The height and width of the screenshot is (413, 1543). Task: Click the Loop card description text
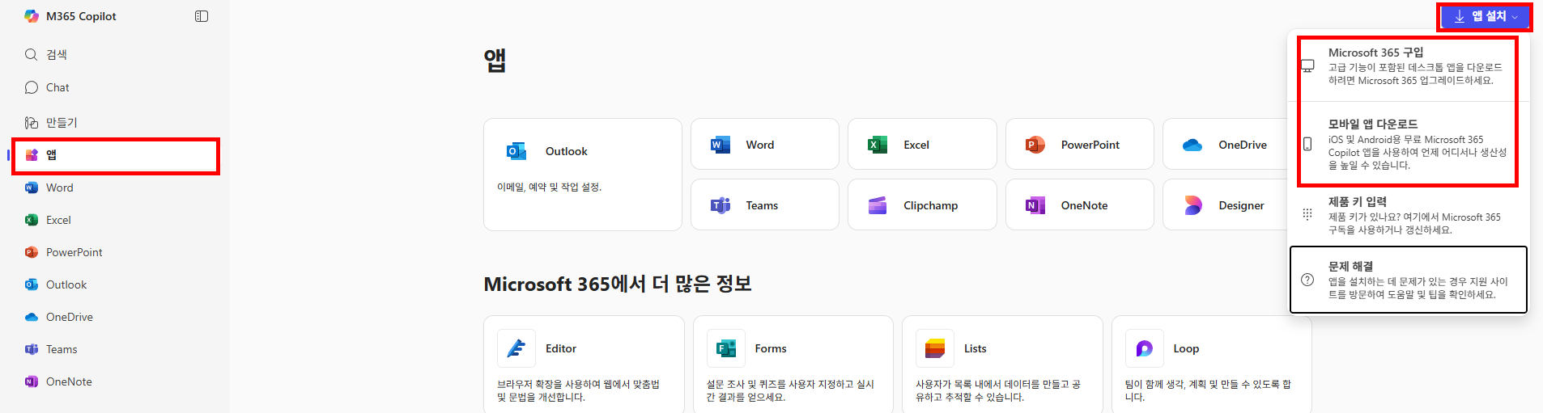[x=1208, y=390]
